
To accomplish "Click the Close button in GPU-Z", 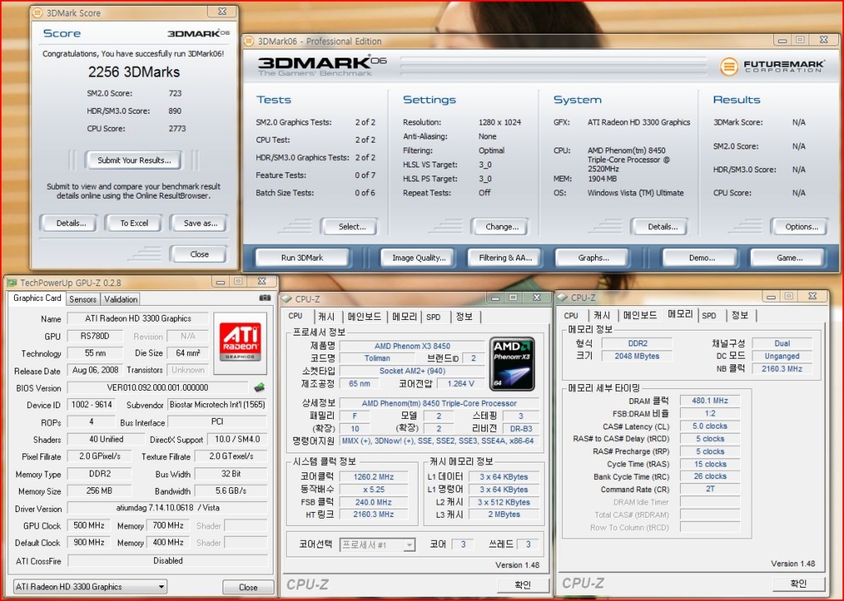I will click(248, 587).
